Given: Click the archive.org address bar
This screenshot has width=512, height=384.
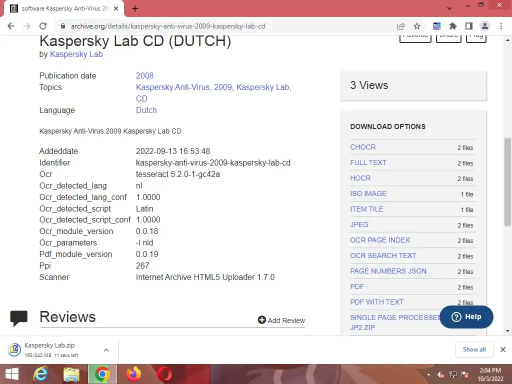Looking at the screenshot, I should pos(225,26).
